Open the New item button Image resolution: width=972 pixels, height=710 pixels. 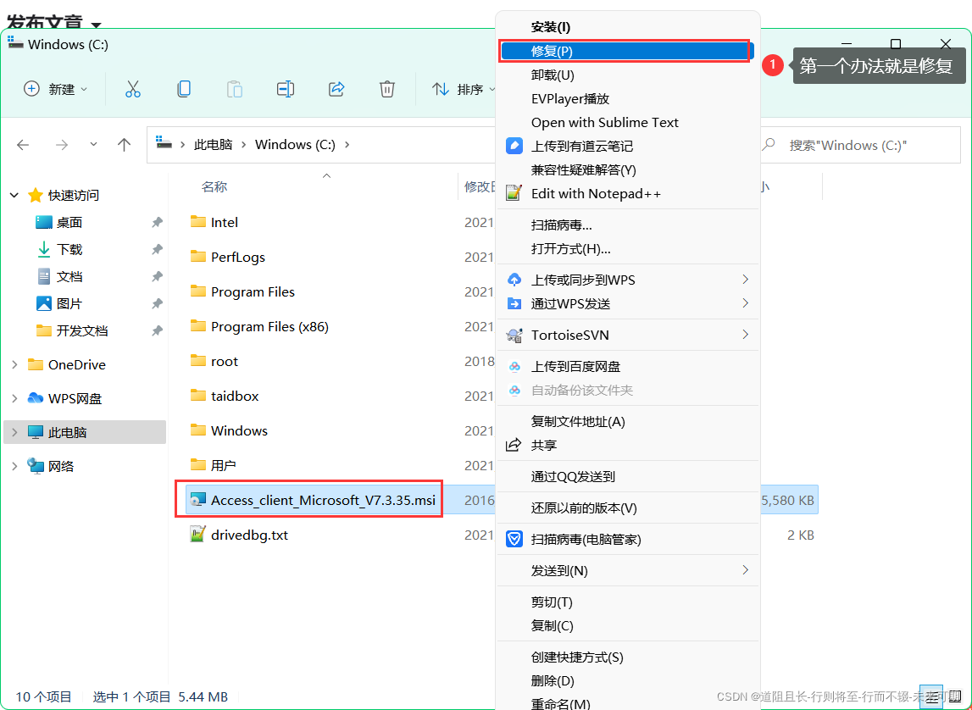coord(55,89)
